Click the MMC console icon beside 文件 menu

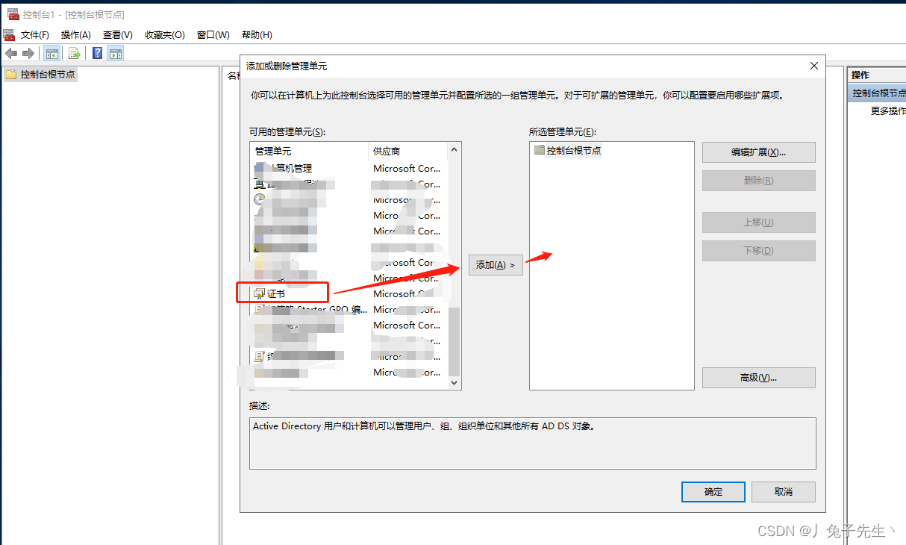(x=9, y=35)
